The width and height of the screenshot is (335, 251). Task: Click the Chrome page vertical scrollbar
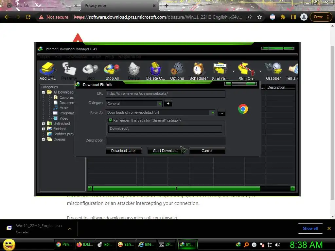click(332, 123)
